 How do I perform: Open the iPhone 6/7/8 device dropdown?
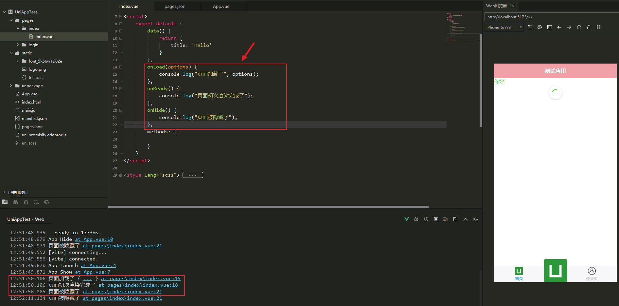(x=504, y=27)
